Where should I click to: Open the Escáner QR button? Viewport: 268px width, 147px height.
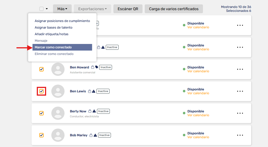[128, 9]
